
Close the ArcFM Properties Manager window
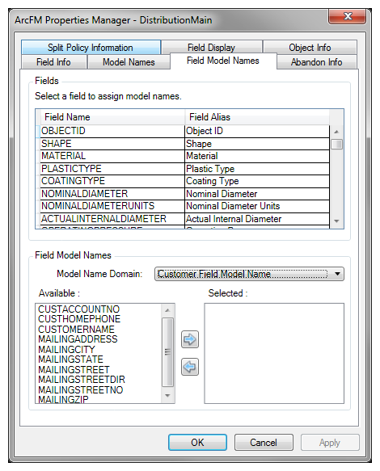(x=347, y=16)
